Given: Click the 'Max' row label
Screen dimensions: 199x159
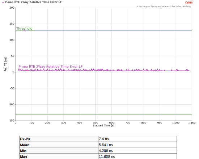Looking at the screenshot, I should click(59, 156).
